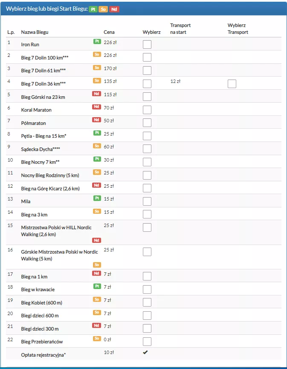Viewport: 287px width, 369px height.
Task: Tick the Iron Run checkbox
Action: click(147, 44)
